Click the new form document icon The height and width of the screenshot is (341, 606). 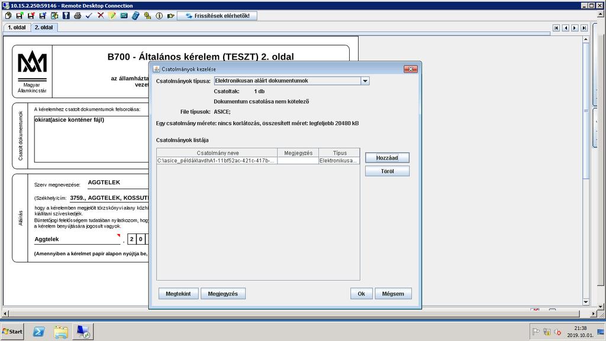(8, 16)
